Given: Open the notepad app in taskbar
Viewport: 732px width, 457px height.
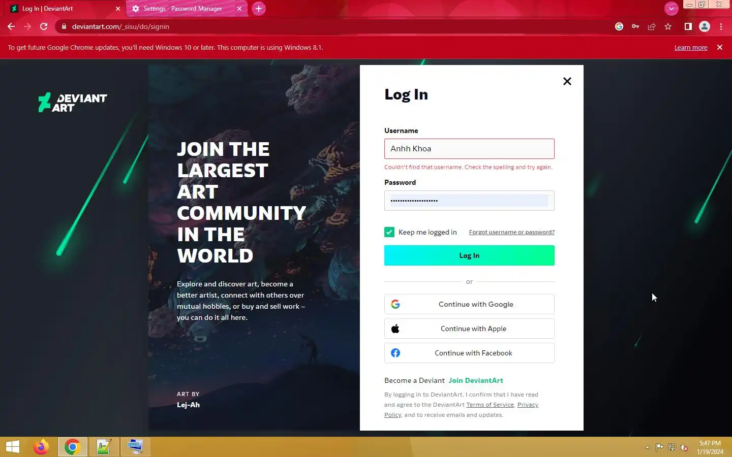Looking at the screenshot, I should (x=104, y=447).
